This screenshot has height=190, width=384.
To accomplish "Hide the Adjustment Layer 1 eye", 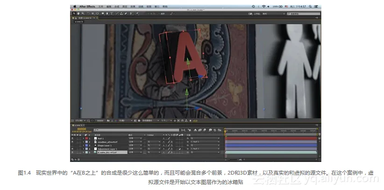I will click(72, 149).
